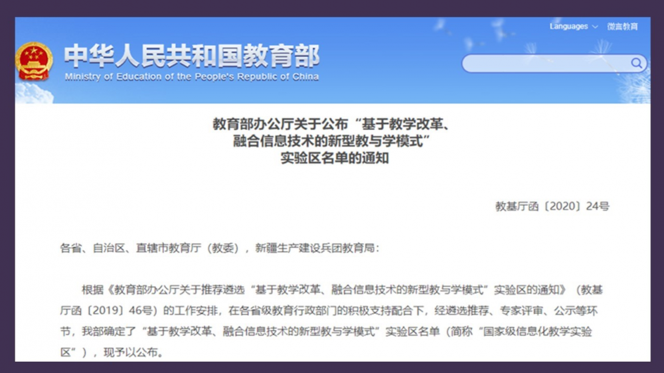This screenshot has width=664, height=373.
Task: Click the search magnifier icon
Action: pyautogui.click(x=636, y=64)
